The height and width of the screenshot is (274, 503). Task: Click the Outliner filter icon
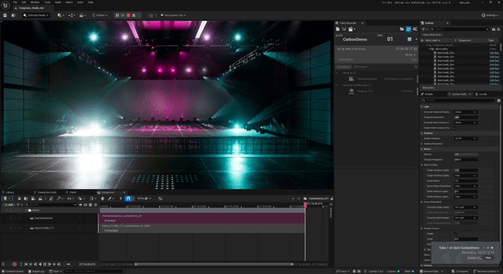(x=424, y=29)
